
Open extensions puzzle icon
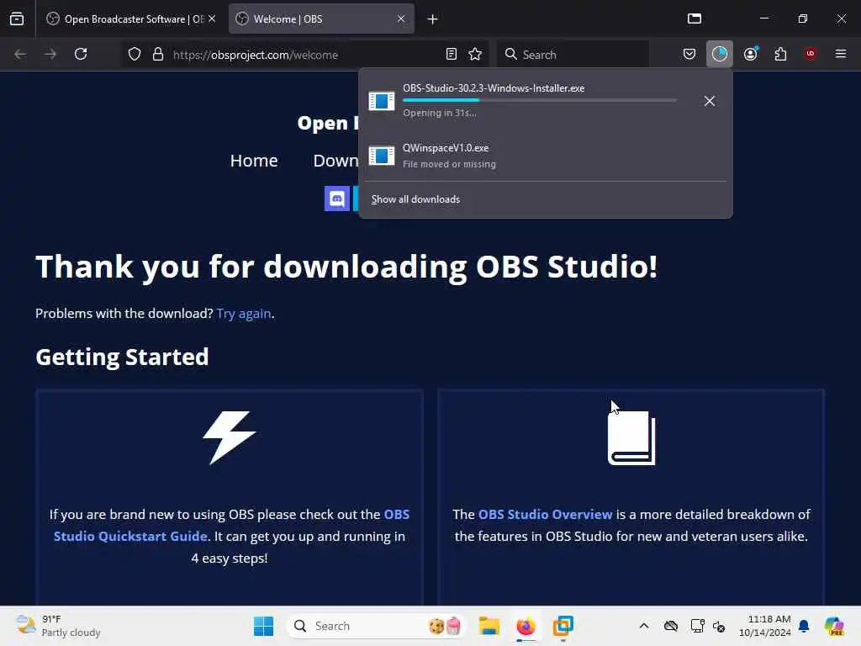coord(780,54)
